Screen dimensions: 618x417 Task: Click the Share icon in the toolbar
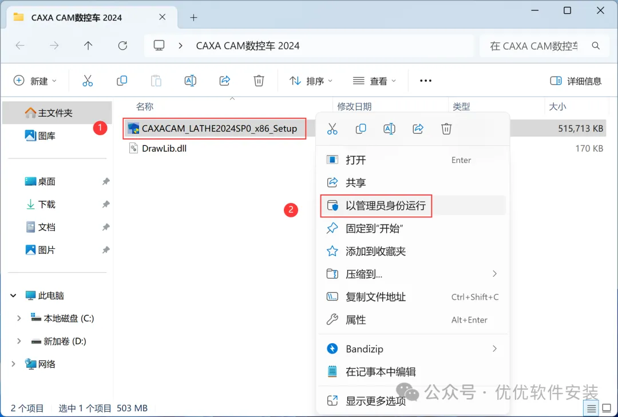(225, 81)
